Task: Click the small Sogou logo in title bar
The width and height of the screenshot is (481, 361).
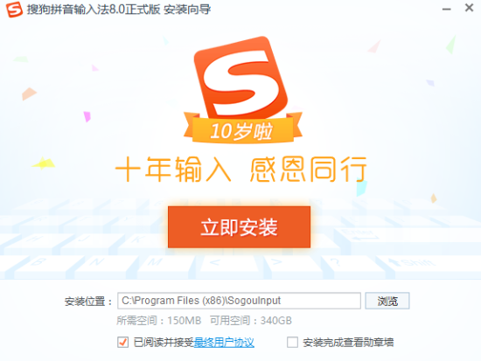Action: point(14,10)
